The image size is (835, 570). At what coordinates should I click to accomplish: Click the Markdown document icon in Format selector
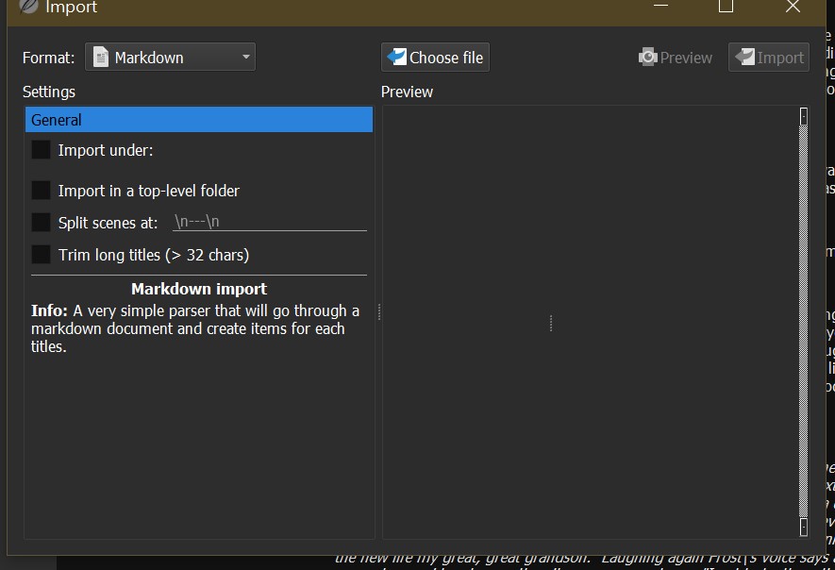pyautogui.click(x=100, y=57)
